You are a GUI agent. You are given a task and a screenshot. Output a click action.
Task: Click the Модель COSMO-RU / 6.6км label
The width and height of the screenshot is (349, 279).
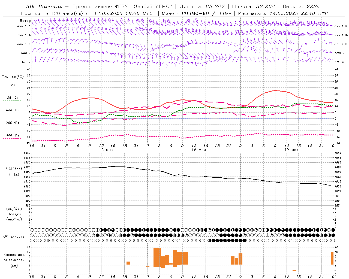[197, 13]
